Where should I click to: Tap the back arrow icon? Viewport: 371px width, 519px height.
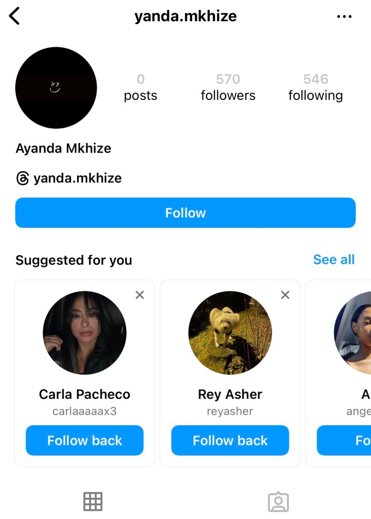[15, 16]
